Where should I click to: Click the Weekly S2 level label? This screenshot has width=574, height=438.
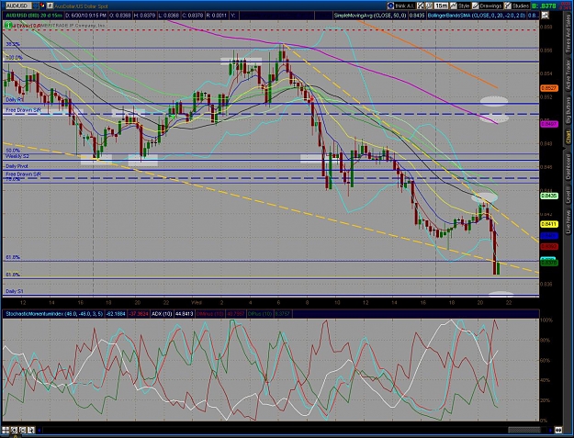point(17,156)
